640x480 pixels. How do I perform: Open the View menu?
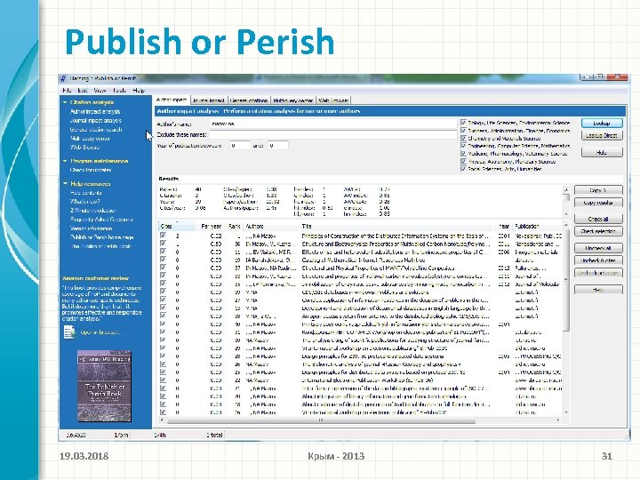pyautogui.click(x=100, y=90)
